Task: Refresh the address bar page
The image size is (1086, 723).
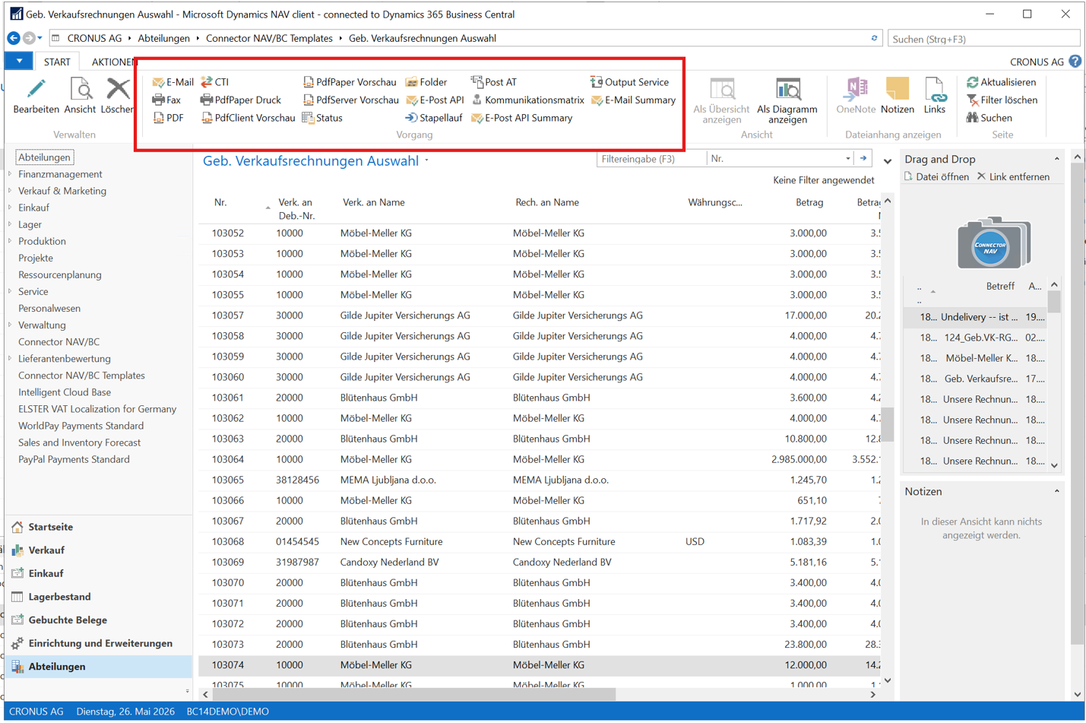Action: point(874,38)
